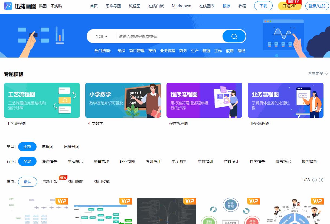Click the 业务流程 hot search keyword
This screenshot has height=224, width=330.
point(168,51)
